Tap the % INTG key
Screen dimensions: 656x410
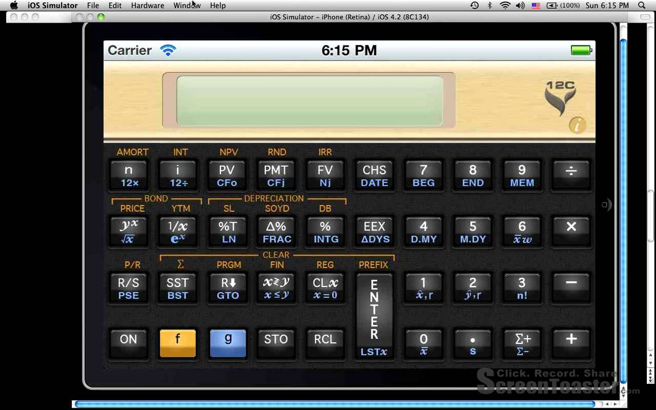pos(325,232)
